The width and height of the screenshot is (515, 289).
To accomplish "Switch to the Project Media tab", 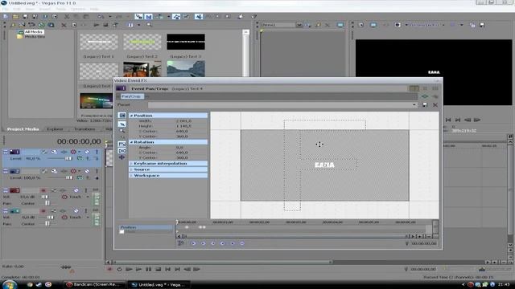I will click(23, 129).
